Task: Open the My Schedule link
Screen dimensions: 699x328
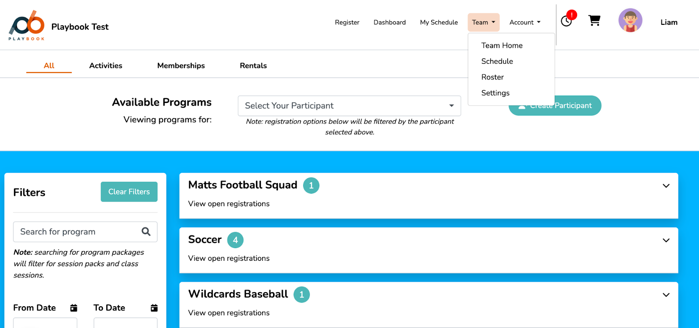Action: (439, 22)
